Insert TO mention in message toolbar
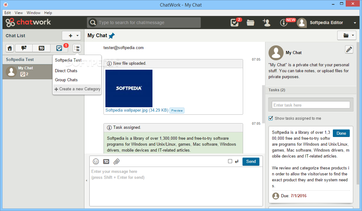 pos(106,162)
